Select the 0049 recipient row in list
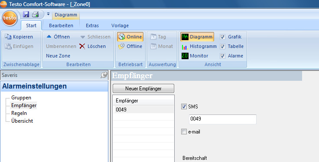This screenshot has width=319, height=162. (x=143, y=109)
